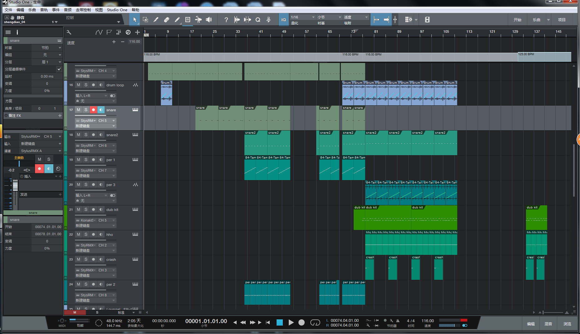Click the wrench track settings icon
Viewport: 580px width, 334px height.
[x=69, y=32]
